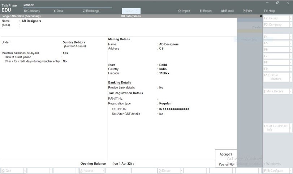Click Default credit period label

coord(18,57)
